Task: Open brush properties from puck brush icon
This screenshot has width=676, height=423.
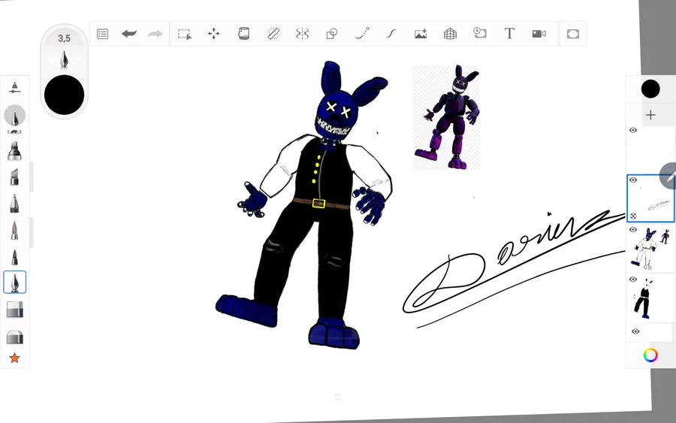Action: [65, 59]
